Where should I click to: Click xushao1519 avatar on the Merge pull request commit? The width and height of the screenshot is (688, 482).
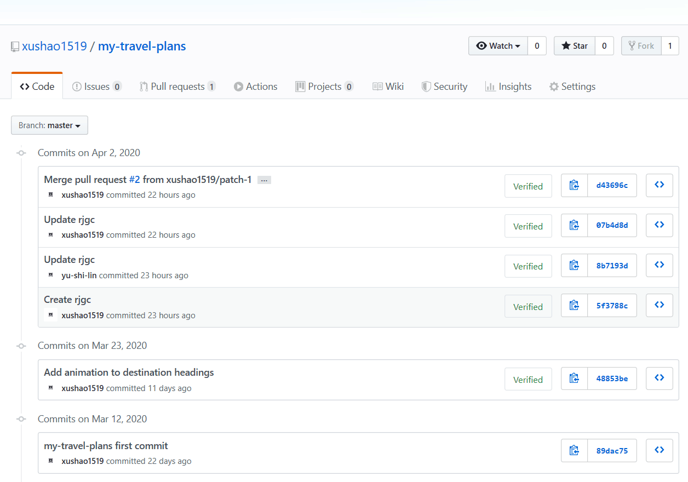tap(51, 195)
